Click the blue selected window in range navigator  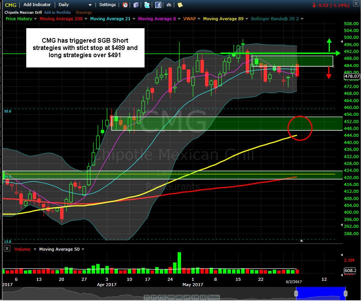coord(321,293)
